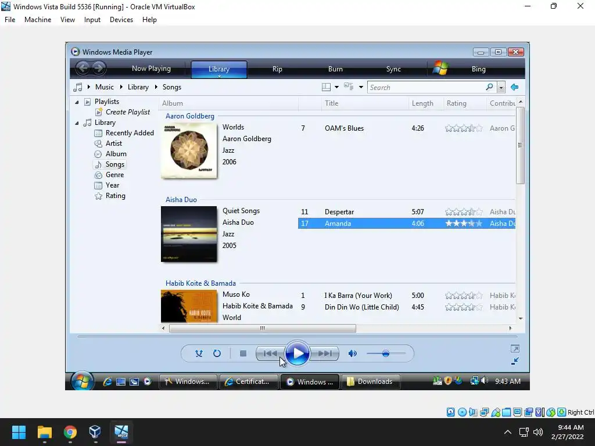Image resolution: width=595 pixels, height=446 pixels.
Task: Open Recently Added in the library tree
Action: (130, 133)
